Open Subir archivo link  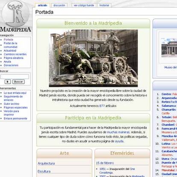click(12, 104)
